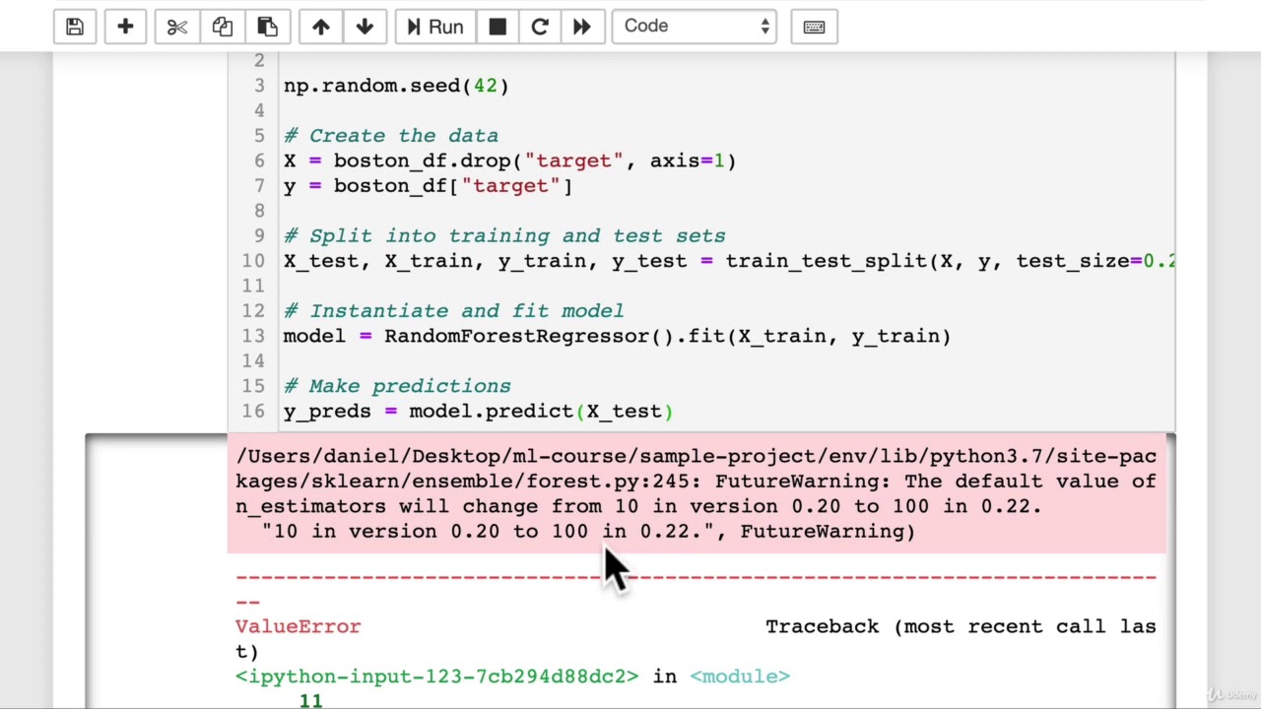The image size is (1261, 709).
Task: Click the '# Split into training and test sets' comment
Action: pyautogui.click(x=504, y=236)
